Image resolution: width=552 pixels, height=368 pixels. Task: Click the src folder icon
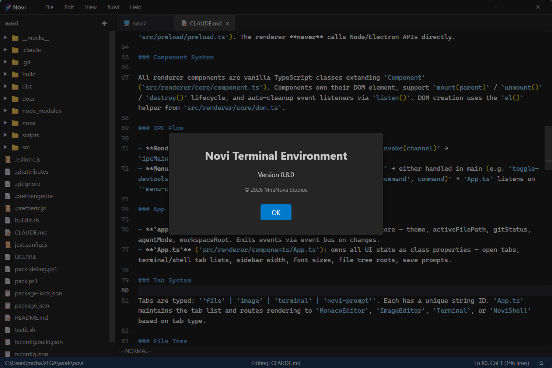(15, 147)
